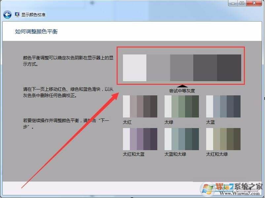The width and height of the screenshot is (265, 198).
Task: Select the darkest gray swatch in top bar
Action: click(x=229, y=68)
